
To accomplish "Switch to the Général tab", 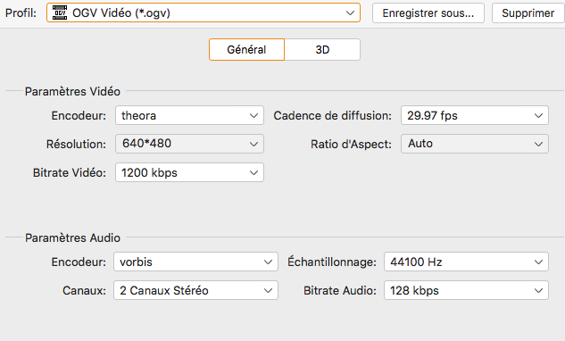I will click(247, 50).
